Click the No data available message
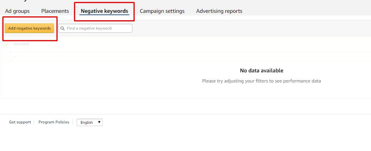371x151 pixels. 262,70
